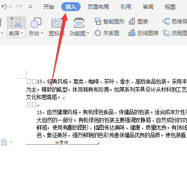The height and width of the screenshot is (170, 187).
Task: Click the 形状 shapes icon
Action: 36,23
